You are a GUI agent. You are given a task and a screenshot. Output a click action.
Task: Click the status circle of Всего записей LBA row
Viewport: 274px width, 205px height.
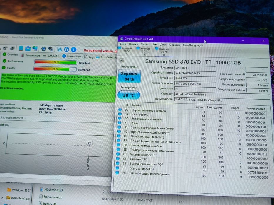click(x=117, y=168)
